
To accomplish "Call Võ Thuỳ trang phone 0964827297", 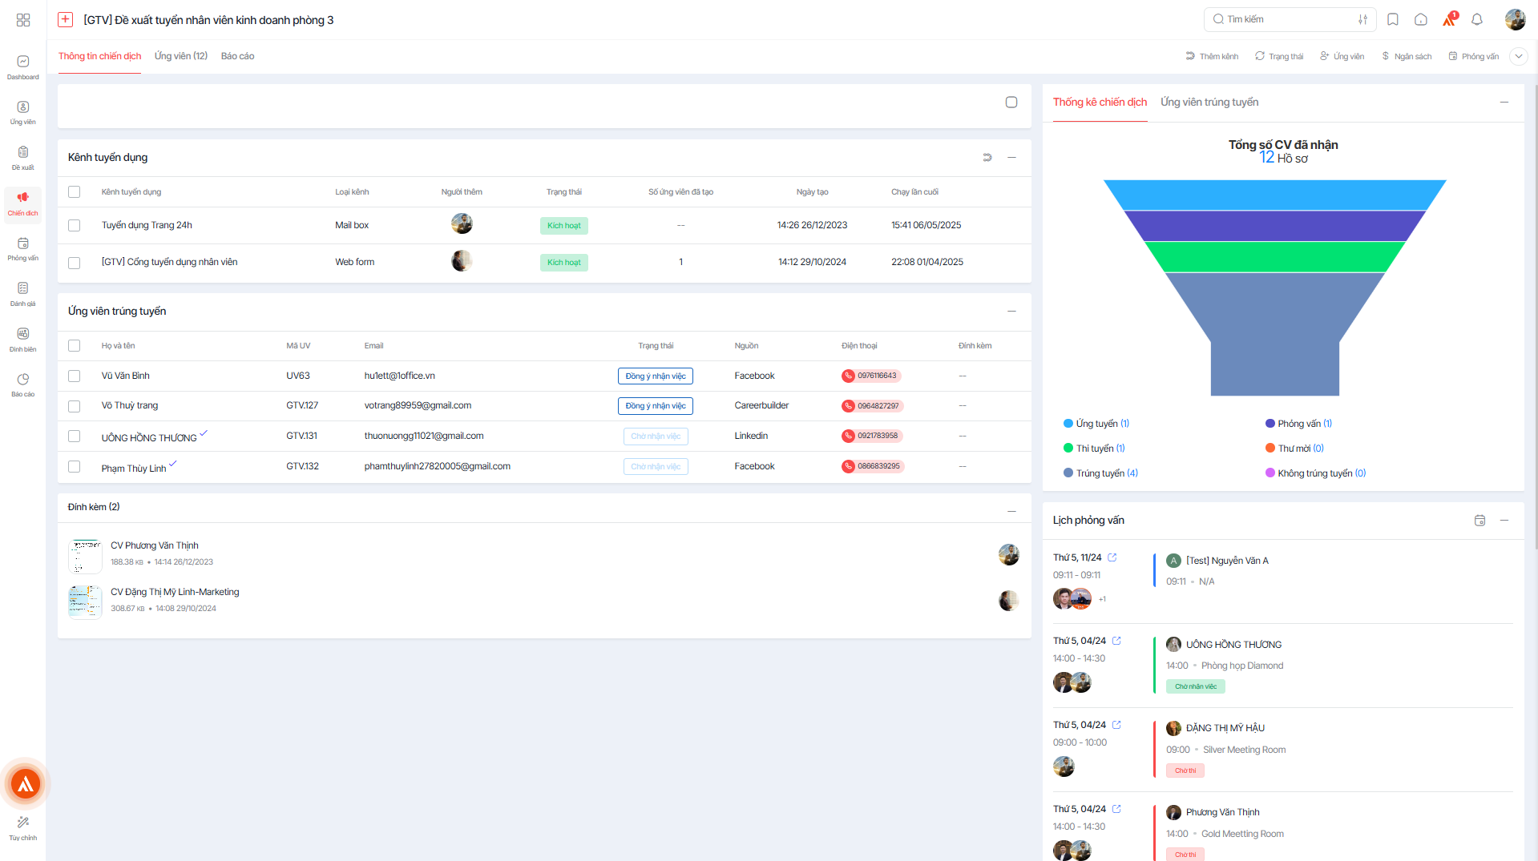I will [872, 406].
